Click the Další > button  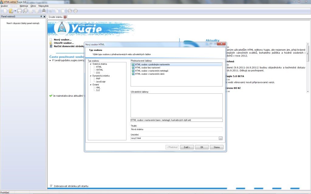[x=187, y=147]
